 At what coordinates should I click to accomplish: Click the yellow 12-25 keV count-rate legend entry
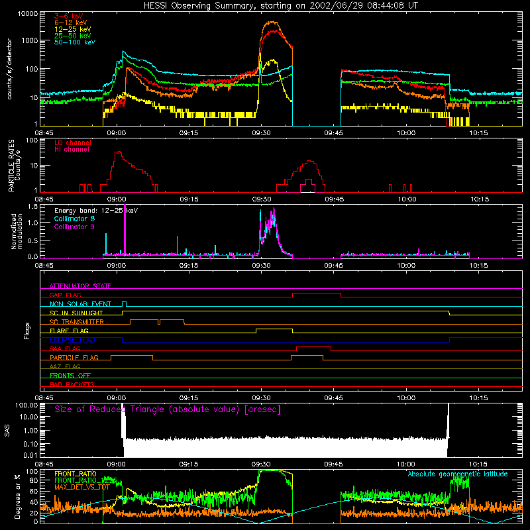(73, 29)
